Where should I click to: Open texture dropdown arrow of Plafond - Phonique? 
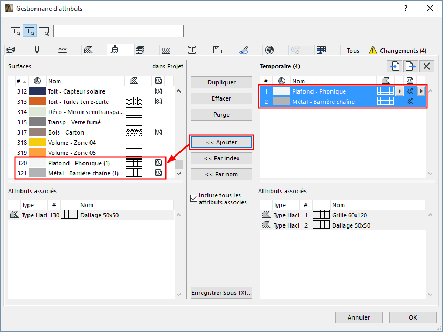tap(421, 91)
